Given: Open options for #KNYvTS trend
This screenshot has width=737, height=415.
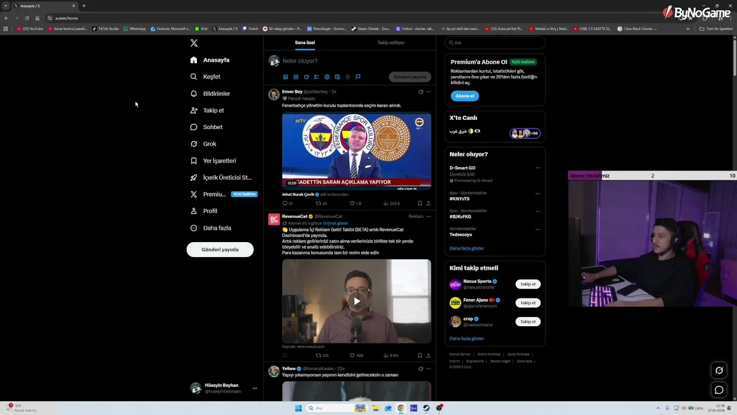Looking at the screenshot, I should click(538, 194).
